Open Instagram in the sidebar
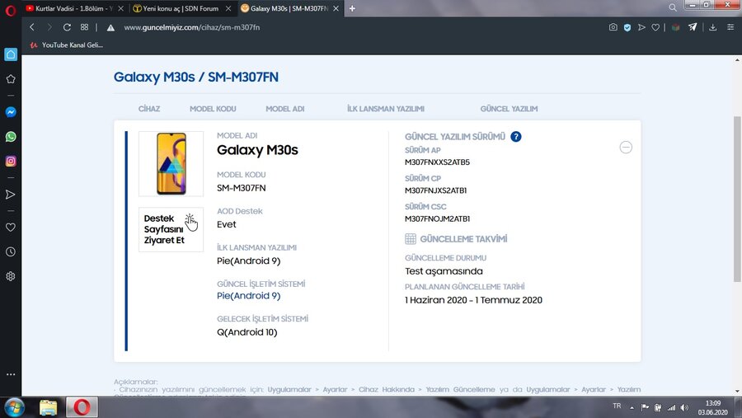The height and width of the screenshot is (418, 742). tap(11, 162)
